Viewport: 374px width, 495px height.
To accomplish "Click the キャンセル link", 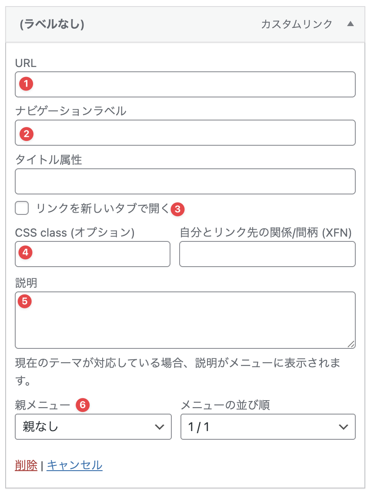I will point(74,465).
